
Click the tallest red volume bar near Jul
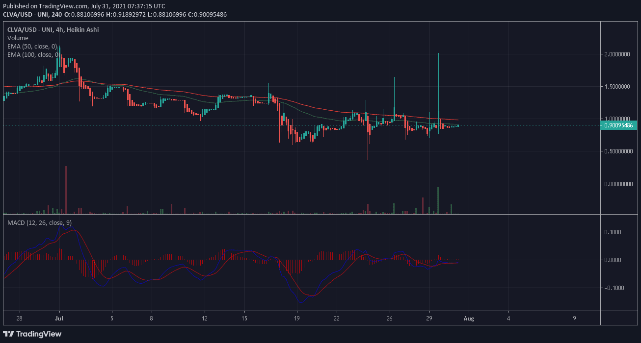(x=66, y=191)
